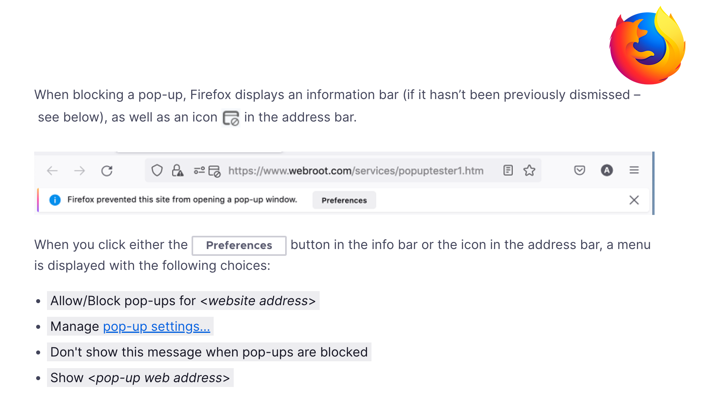Click the Preferences button in the paragraph
Viewport: 702px width, 401px height.
239,245
